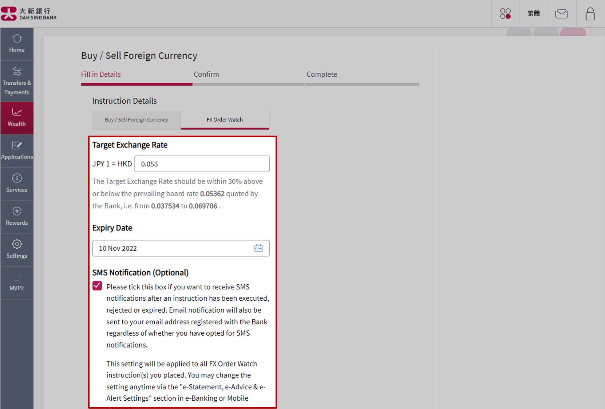
Task: Open the messages envelope icon
Action: [x=561, y=14]
